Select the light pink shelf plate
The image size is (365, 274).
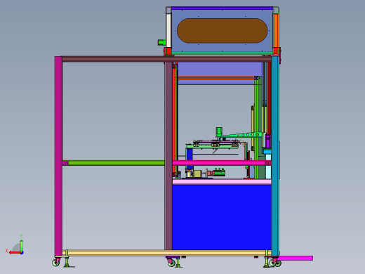[x=222, y=182]
